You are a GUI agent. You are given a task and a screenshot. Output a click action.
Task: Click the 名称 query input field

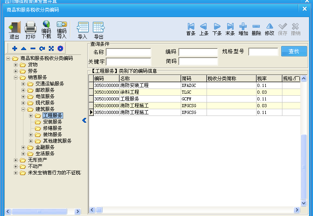(x=128, y=52)
